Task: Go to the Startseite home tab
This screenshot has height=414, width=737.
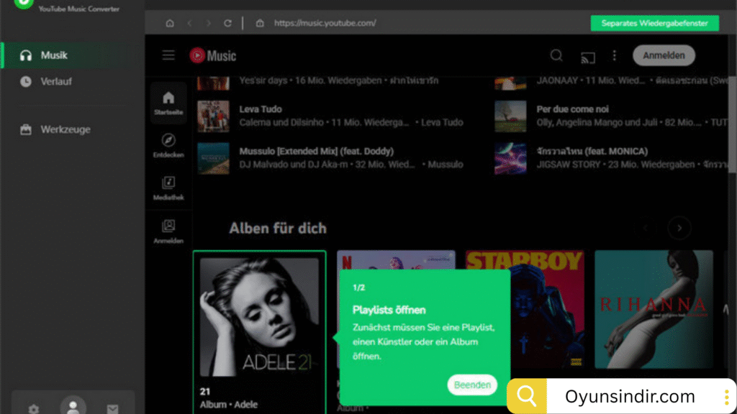Action: coord(168,103)
